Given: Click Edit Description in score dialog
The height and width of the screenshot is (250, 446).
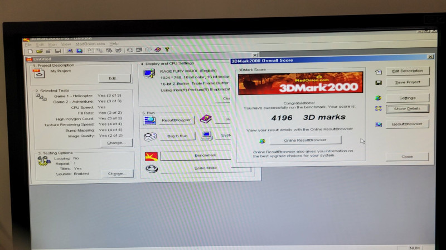Looking at the screenshot, I should (x=408, y=71).
